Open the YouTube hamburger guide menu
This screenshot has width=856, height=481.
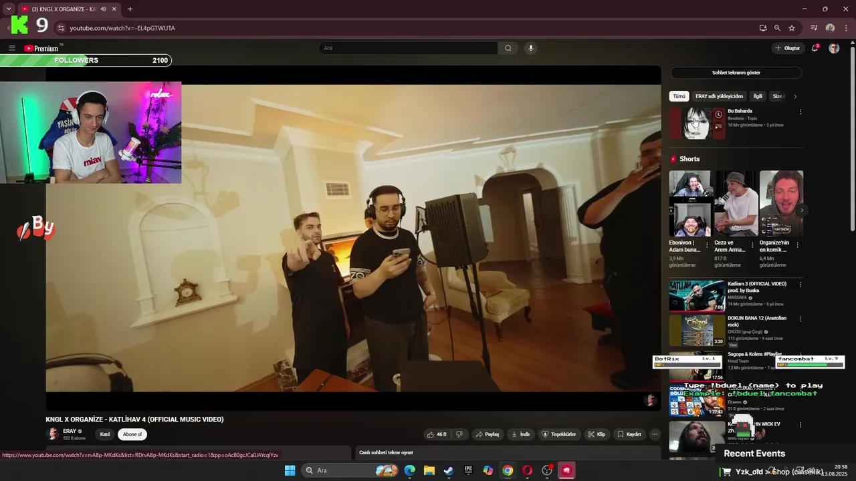point(12,48)
